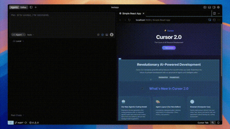
Task: Toggle the sidebar panel icon beside Editor
Action: point(31,7)
